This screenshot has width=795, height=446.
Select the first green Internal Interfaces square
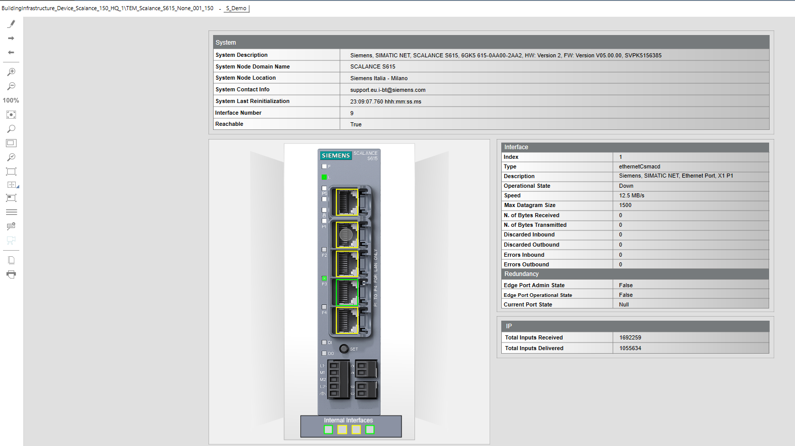click(328, 429)
